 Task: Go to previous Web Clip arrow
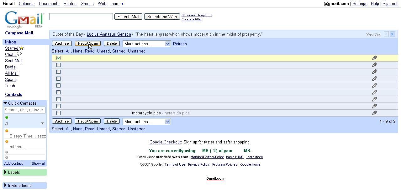click(x=386, y=34)
